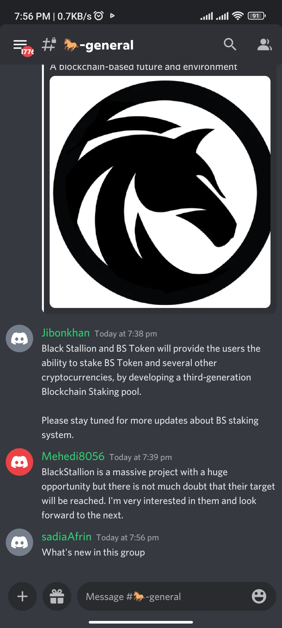
Task: Open the black stallion logo image
Action: 160,192
